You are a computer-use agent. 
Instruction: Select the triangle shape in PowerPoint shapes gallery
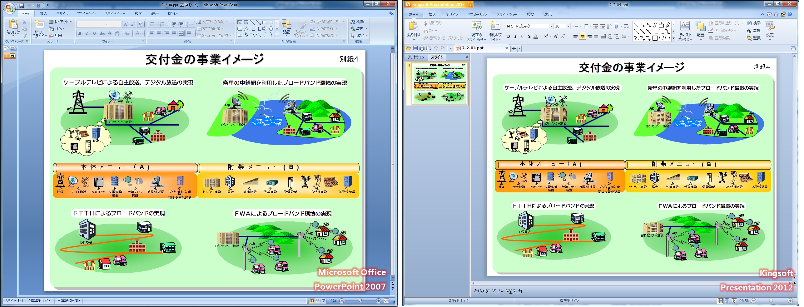pos(246,29)
